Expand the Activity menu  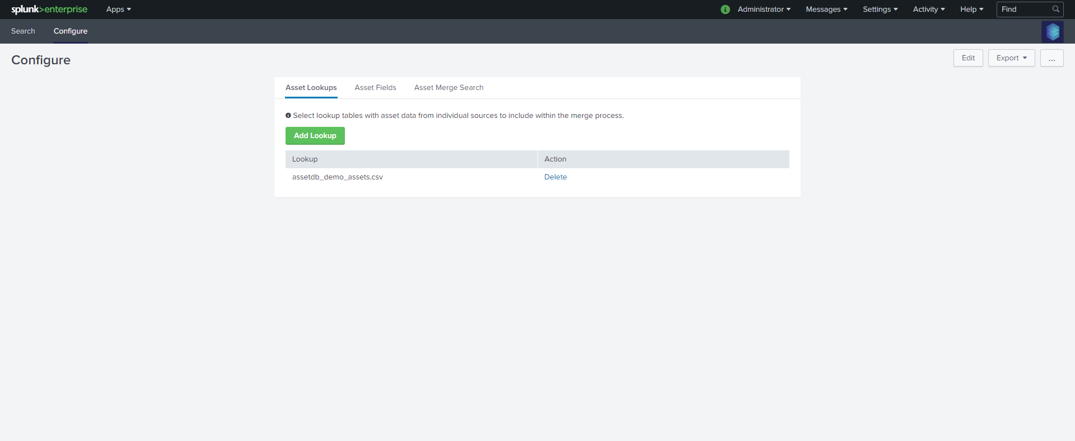[929, 10]
